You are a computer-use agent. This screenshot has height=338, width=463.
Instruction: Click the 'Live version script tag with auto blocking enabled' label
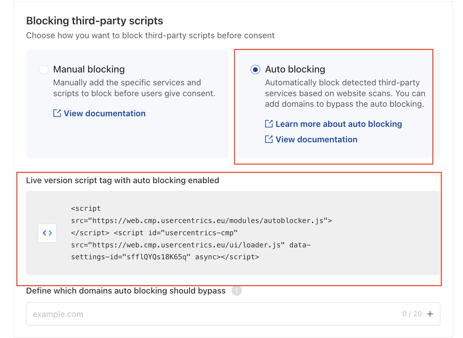123,181
